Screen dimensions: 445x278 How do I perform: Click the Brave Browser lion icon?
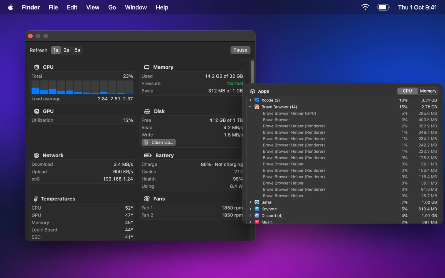(x=257, y=107)
